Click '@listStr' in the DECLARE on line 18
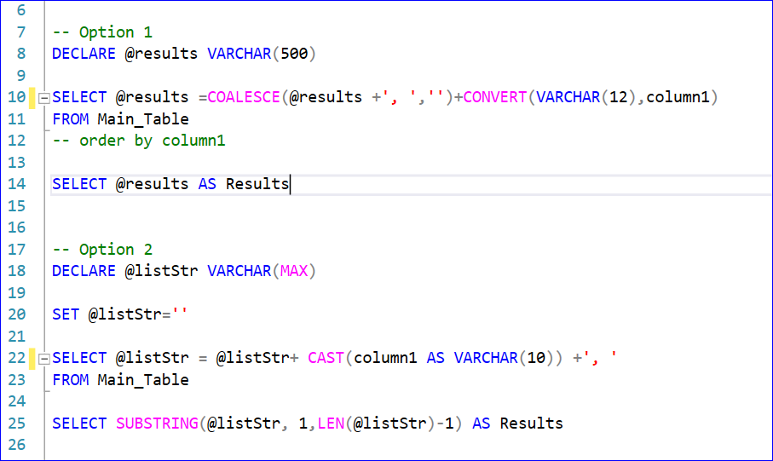This screenshot has width=773, height=461. coord(161,271)
